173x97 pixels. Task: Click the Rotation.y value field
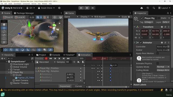click(x=70, y=77)
